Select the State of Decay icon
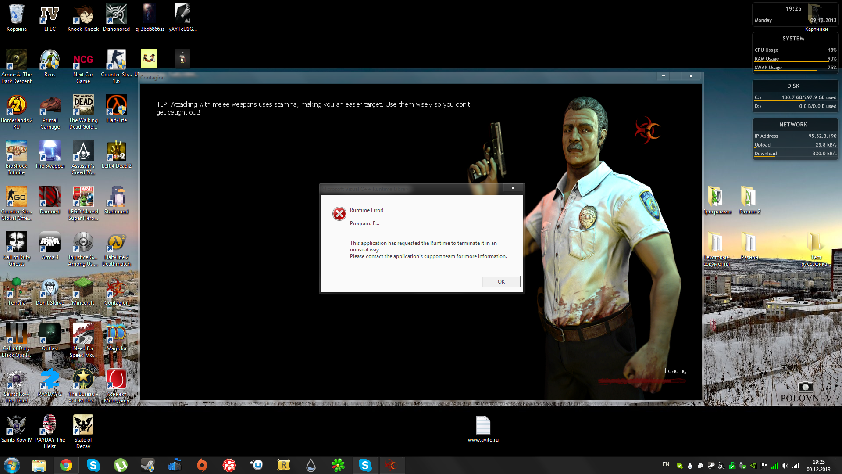Image resolution: width=842 pixels, height=474 pixels. point(83,431)
